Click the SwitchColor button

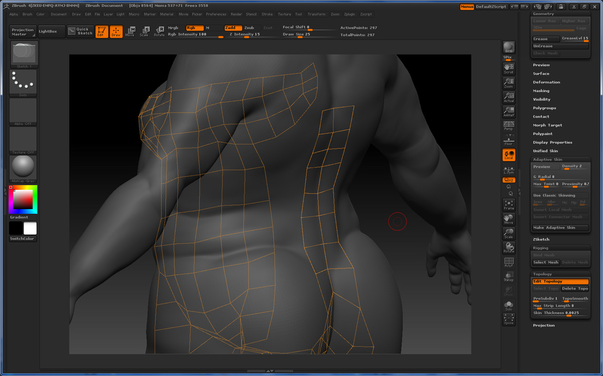[23, 238]
